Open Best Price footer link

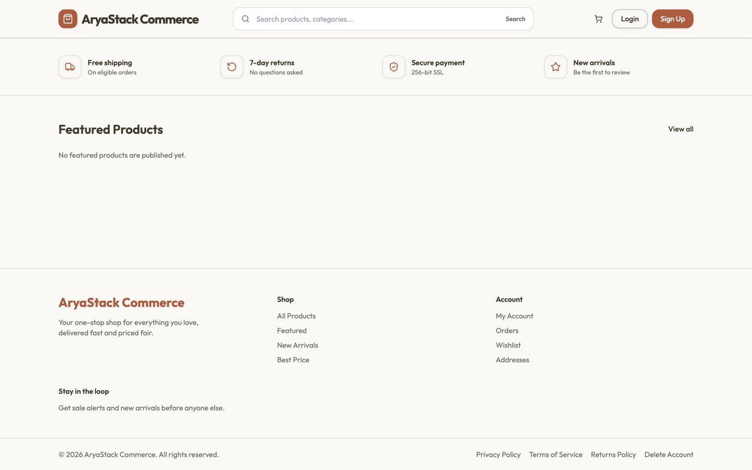[293, 360]
